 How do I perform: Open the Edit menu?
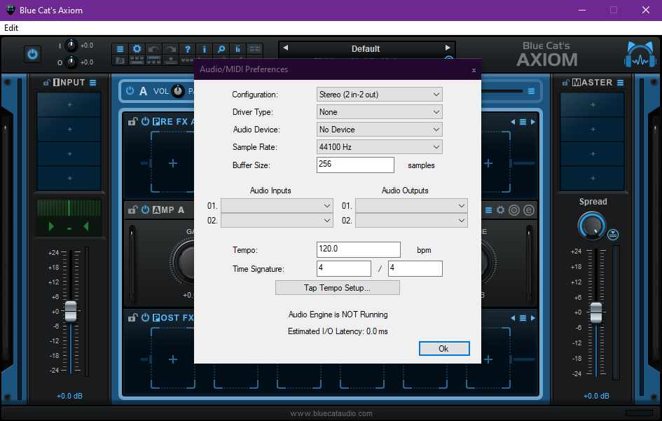click(x=11, y=28)
